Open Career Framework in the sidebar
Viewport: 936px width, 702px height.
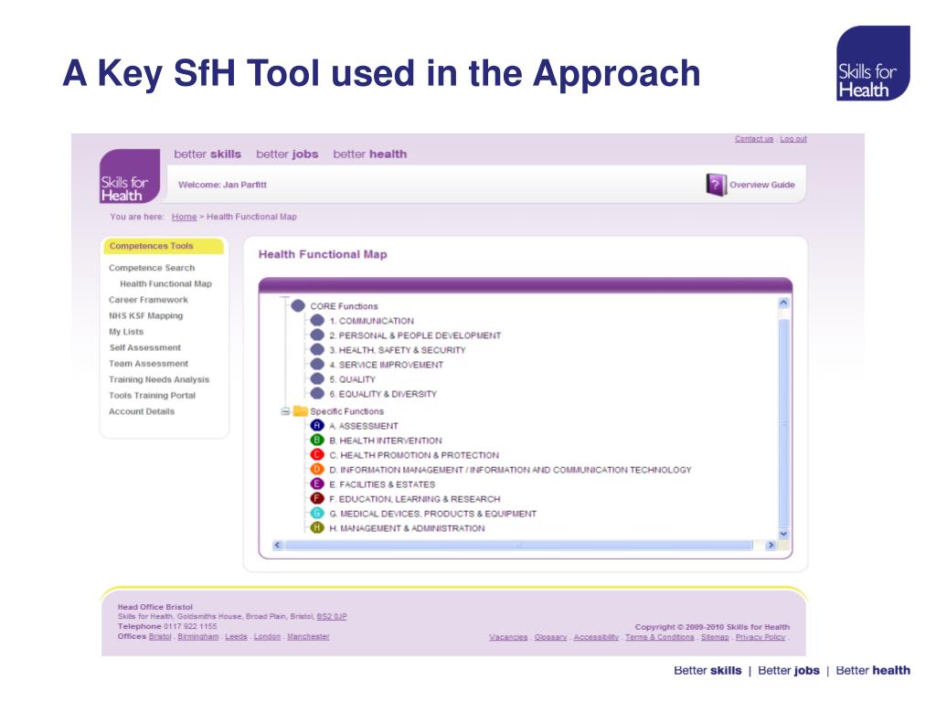(148, 300)
